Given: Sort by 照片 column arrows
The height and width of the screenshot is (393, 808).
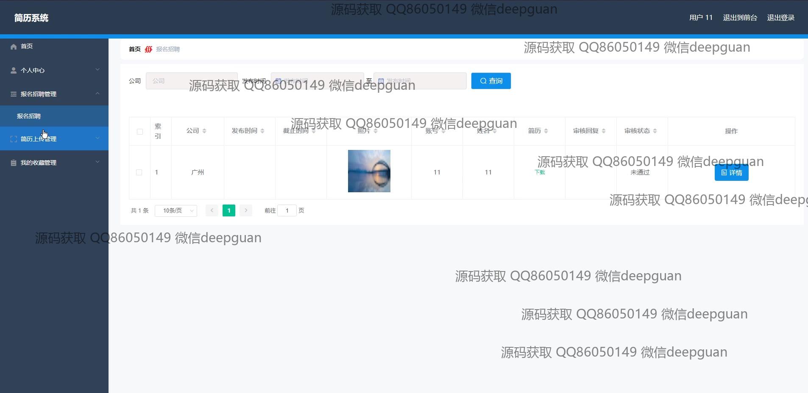Looking at the screenshot, I should click(x=376, y=131).
